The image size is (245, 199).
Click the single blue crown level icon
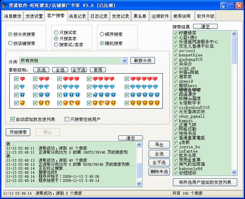22,95
